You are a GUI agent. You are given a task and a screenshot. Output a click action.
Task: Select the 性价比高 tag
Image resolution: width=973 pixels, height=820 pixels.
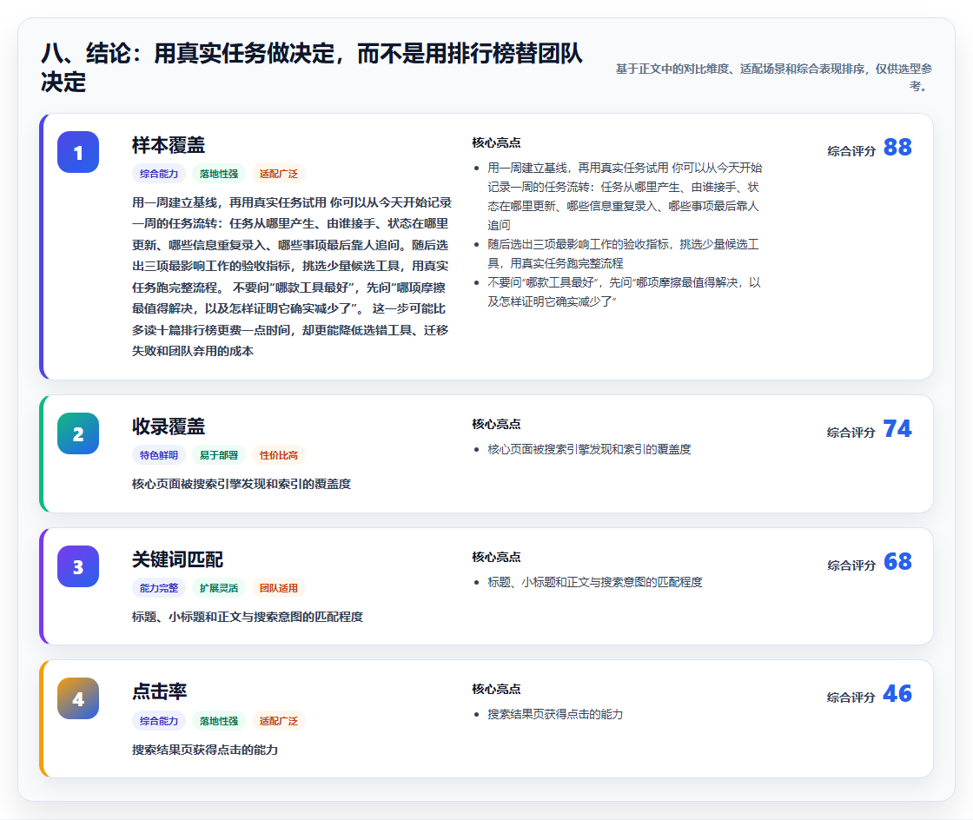tap(279, 455)
